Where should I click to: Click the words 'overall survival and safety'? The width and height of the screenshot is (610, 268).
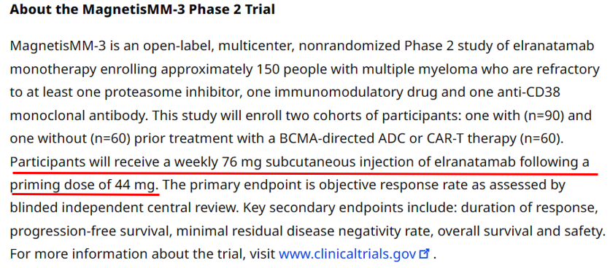pos(521,232)
